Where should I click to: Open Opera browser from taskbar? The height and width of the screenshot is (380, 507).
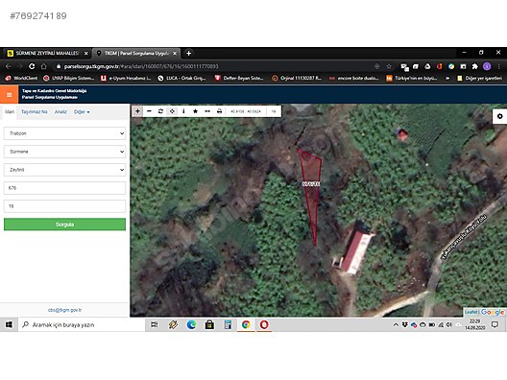[x=264, y=324]
